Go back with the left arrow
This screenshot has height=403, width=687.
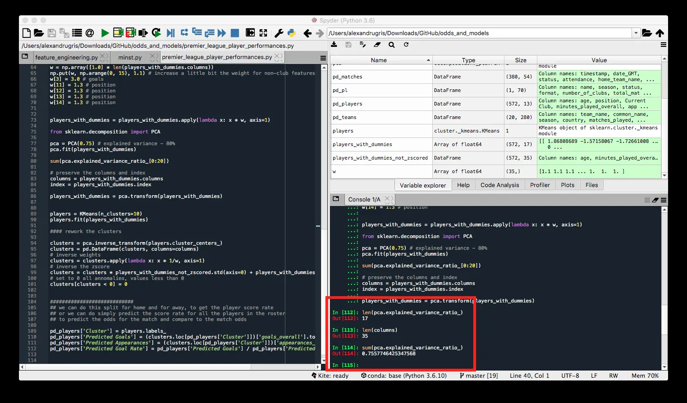307,33
